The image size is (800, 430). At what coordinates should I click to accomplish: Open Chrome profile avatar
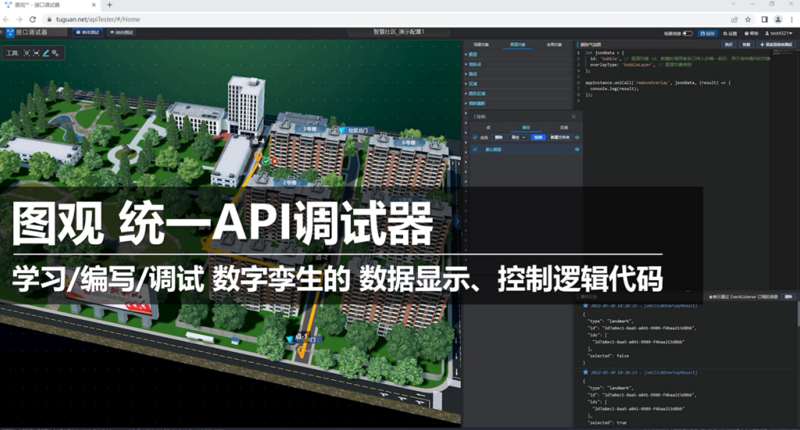[778, 20]
